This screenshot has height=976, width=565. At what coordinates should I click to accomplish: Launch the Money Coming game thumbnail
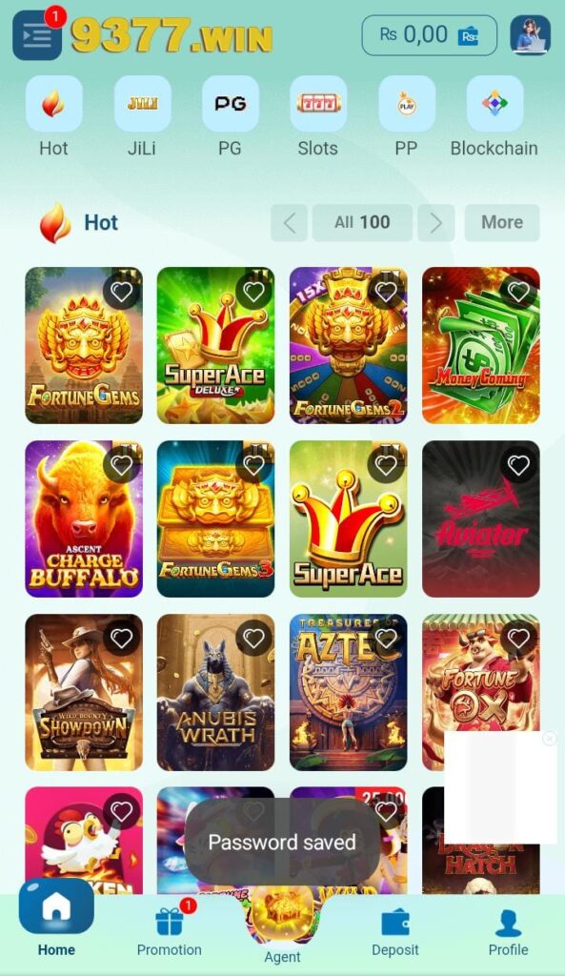pyautogui.click(x=481, y=345)
